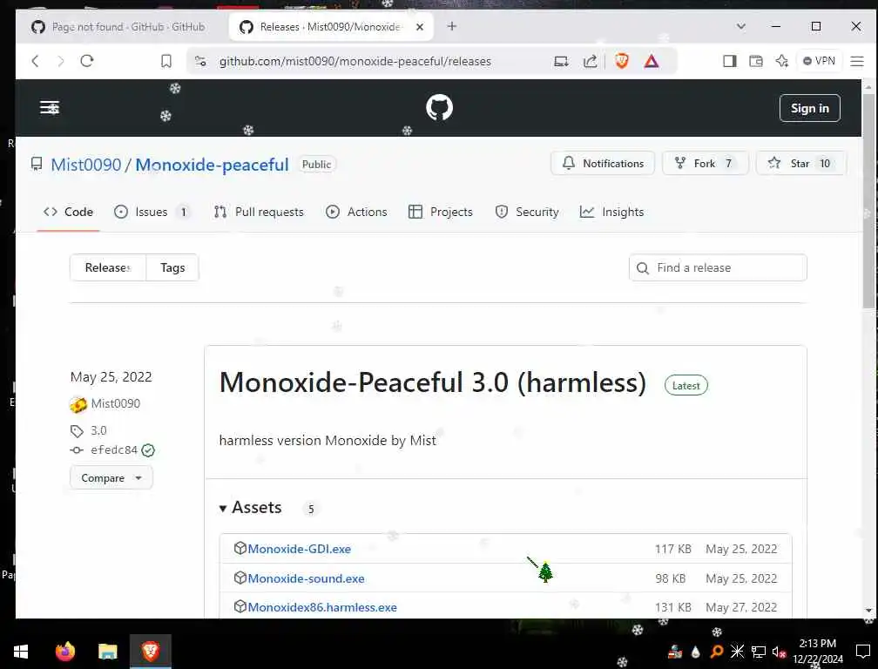Viewport: 878px width, 669px height.
Task: Open the Code tab
Action: [68, 212]
